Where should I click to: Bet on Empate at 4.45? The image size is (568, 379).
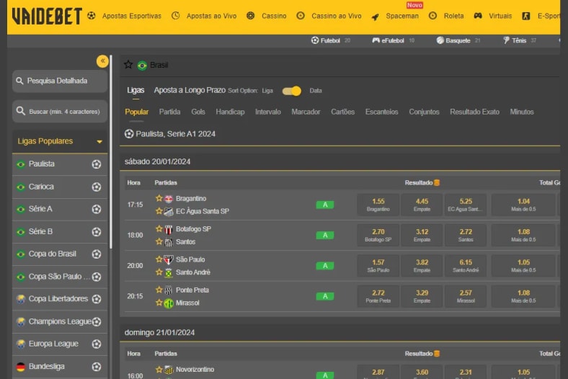click(x=422, y=205)
